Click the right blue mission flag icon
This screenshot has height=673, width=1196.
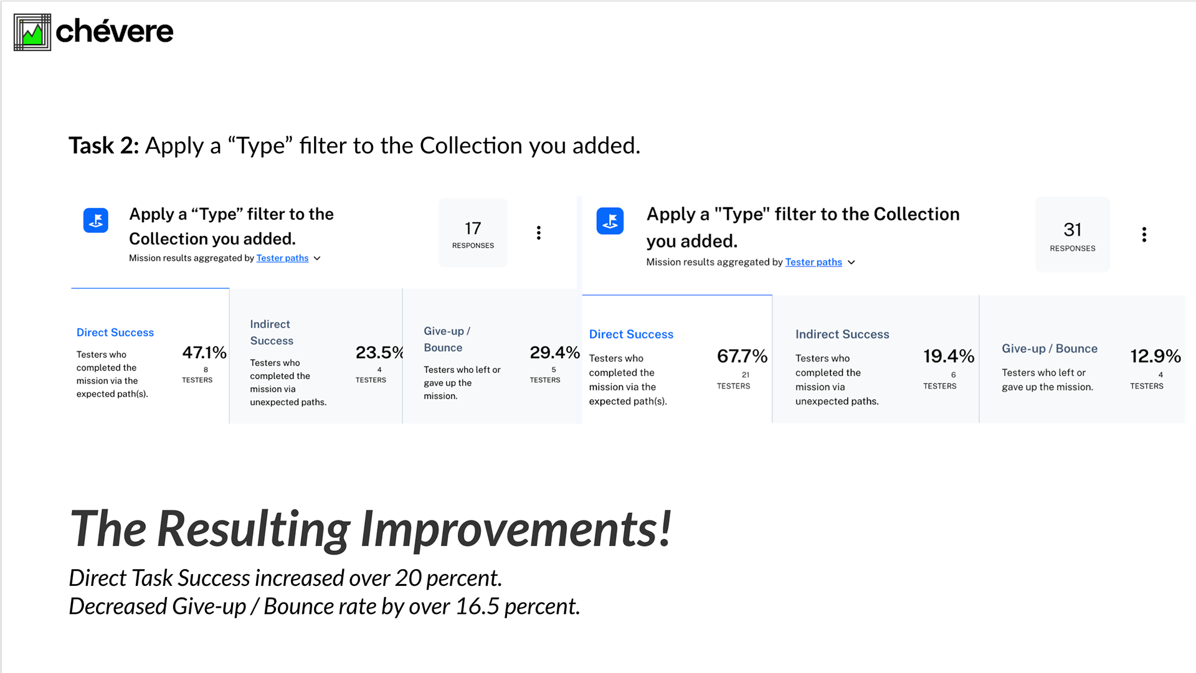(610, 221)
